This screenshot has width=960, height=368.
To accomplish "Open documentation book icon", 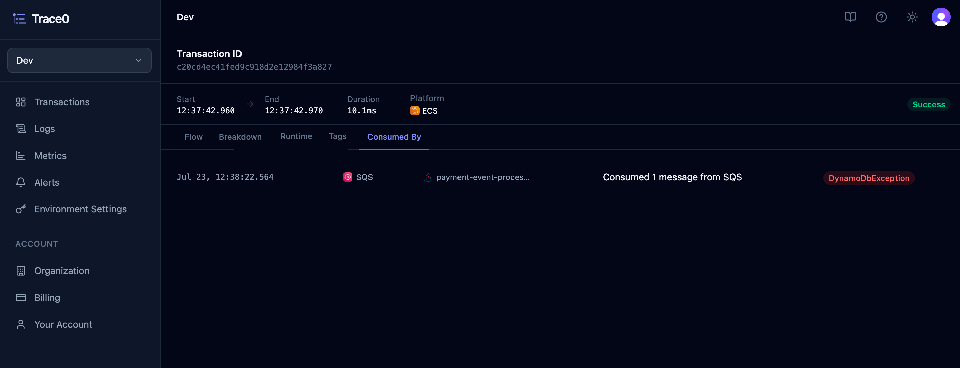I will tap(850, 17).
